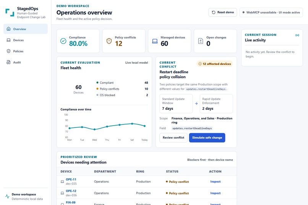
Task: Go to the Policies navigation item
Action: (x=26, y=51)
